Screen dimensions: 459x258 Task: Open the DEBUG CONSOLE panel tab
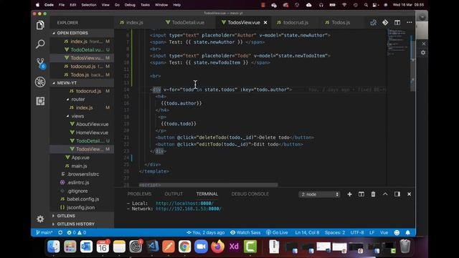[x=250, y=194]
